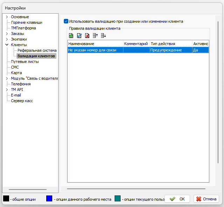Sort by the Наименование column header
Screen dimensions: 224x207
[x=95, y=44]
